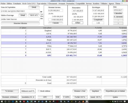Select the D.E.T. phase row
The width and height of the screenshot is (128, 103).
[64, 49]
